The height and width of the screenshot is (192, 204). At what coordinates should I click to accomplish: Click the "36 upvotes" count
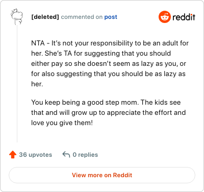36,155
